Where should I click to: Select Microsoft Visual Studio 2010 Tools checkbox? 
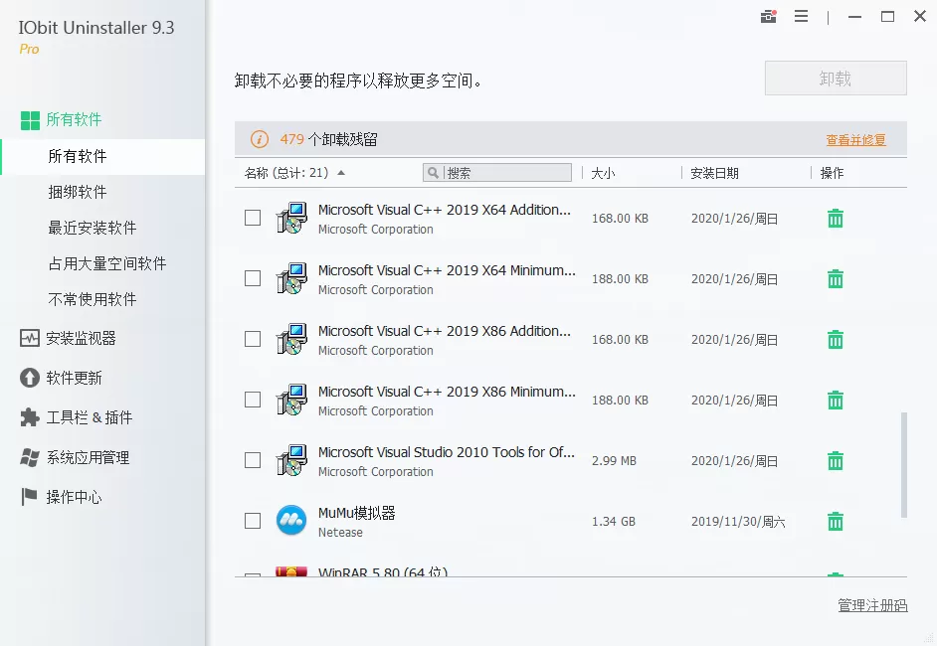[252, 460]
